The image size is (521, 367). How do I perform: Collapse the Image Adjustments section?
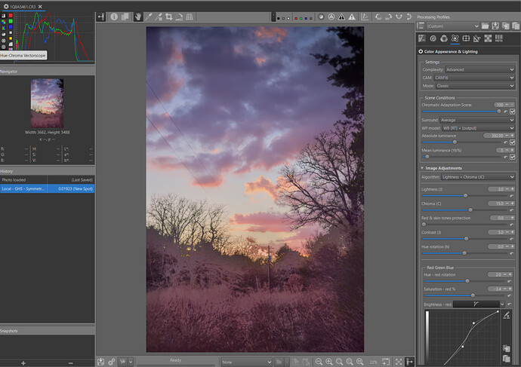point(422,168)
